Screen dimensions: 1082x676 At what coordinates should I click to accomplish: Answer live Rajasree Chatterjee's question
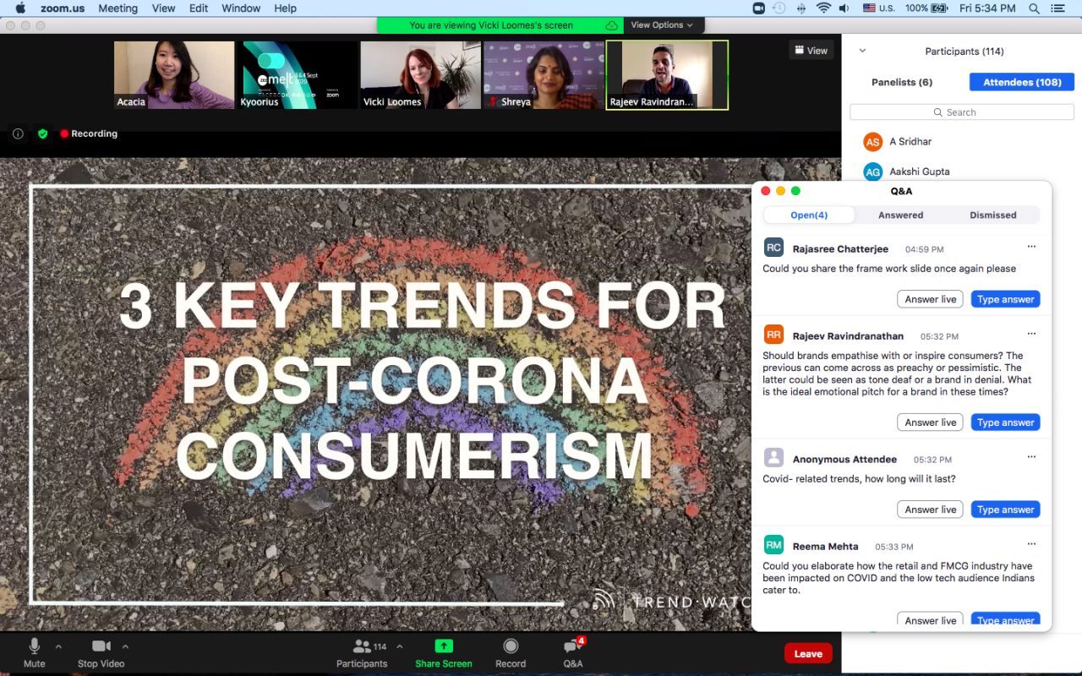(x=930, y=299)
